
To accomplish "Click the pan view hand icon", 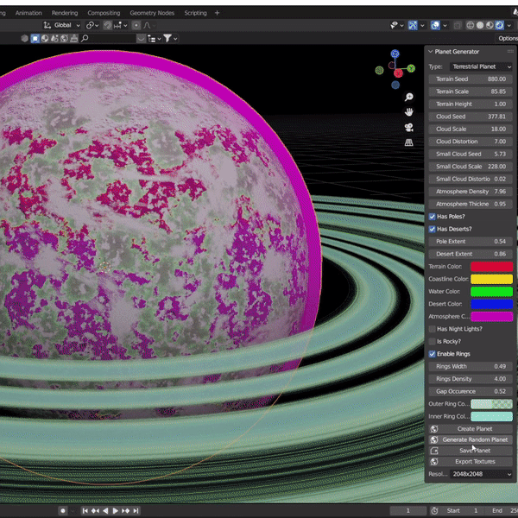I will click(x=409, y=112).
